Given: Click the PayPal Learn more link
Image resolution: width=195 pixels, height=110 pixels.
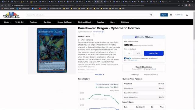Looking at the screenshot, I should pyautogui.click(x=134, y=60).
